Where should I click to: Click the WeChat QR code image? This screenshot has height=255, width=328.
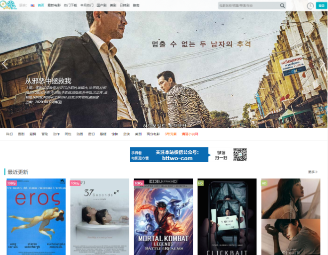click(x=240, y=154)
